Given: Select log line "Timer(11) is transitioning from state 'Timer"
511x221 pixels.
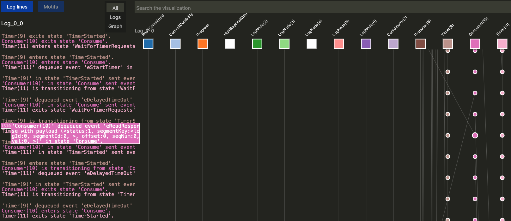Looking at the screenshot, I should tap(69, 194).
